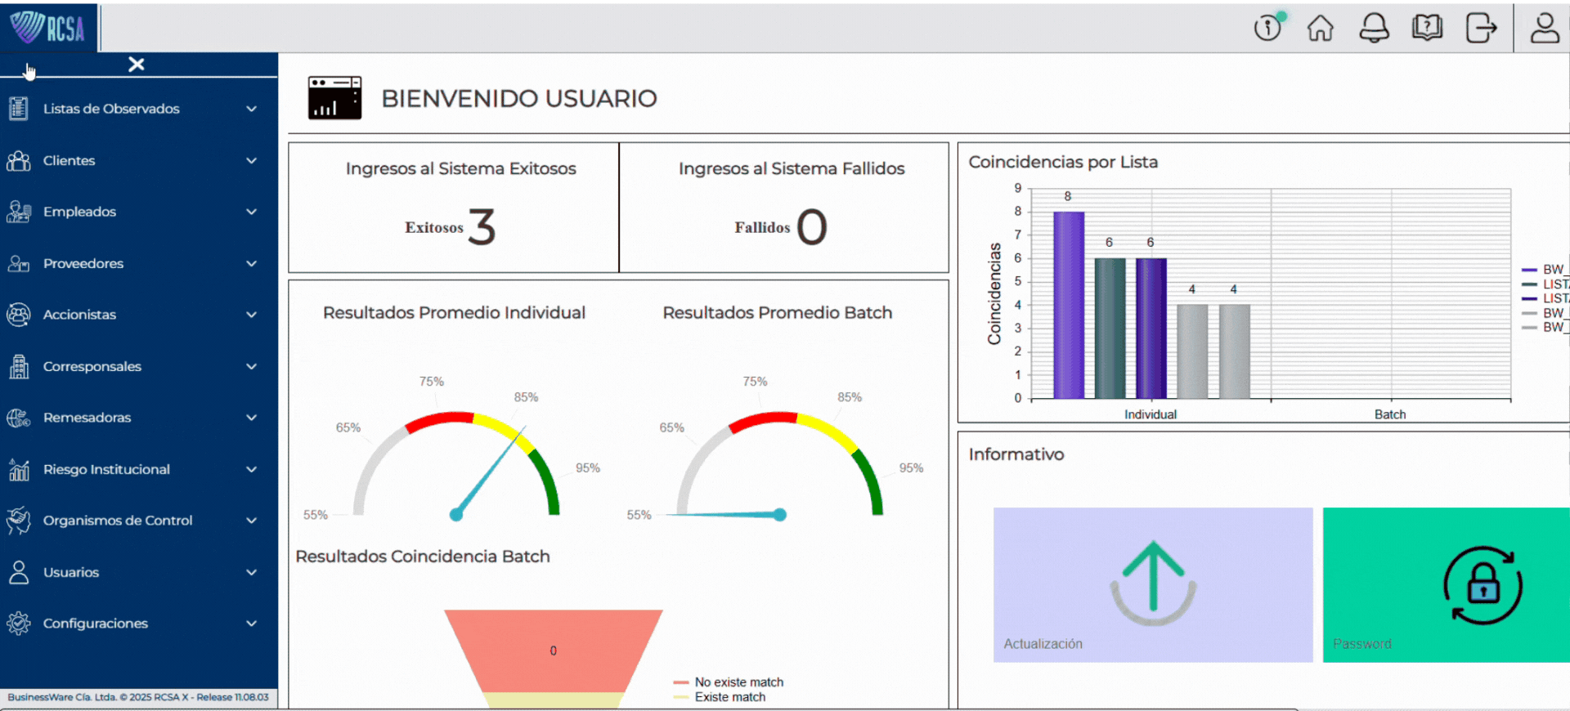Expand the Clientes menu arrow

coord(252,161)
